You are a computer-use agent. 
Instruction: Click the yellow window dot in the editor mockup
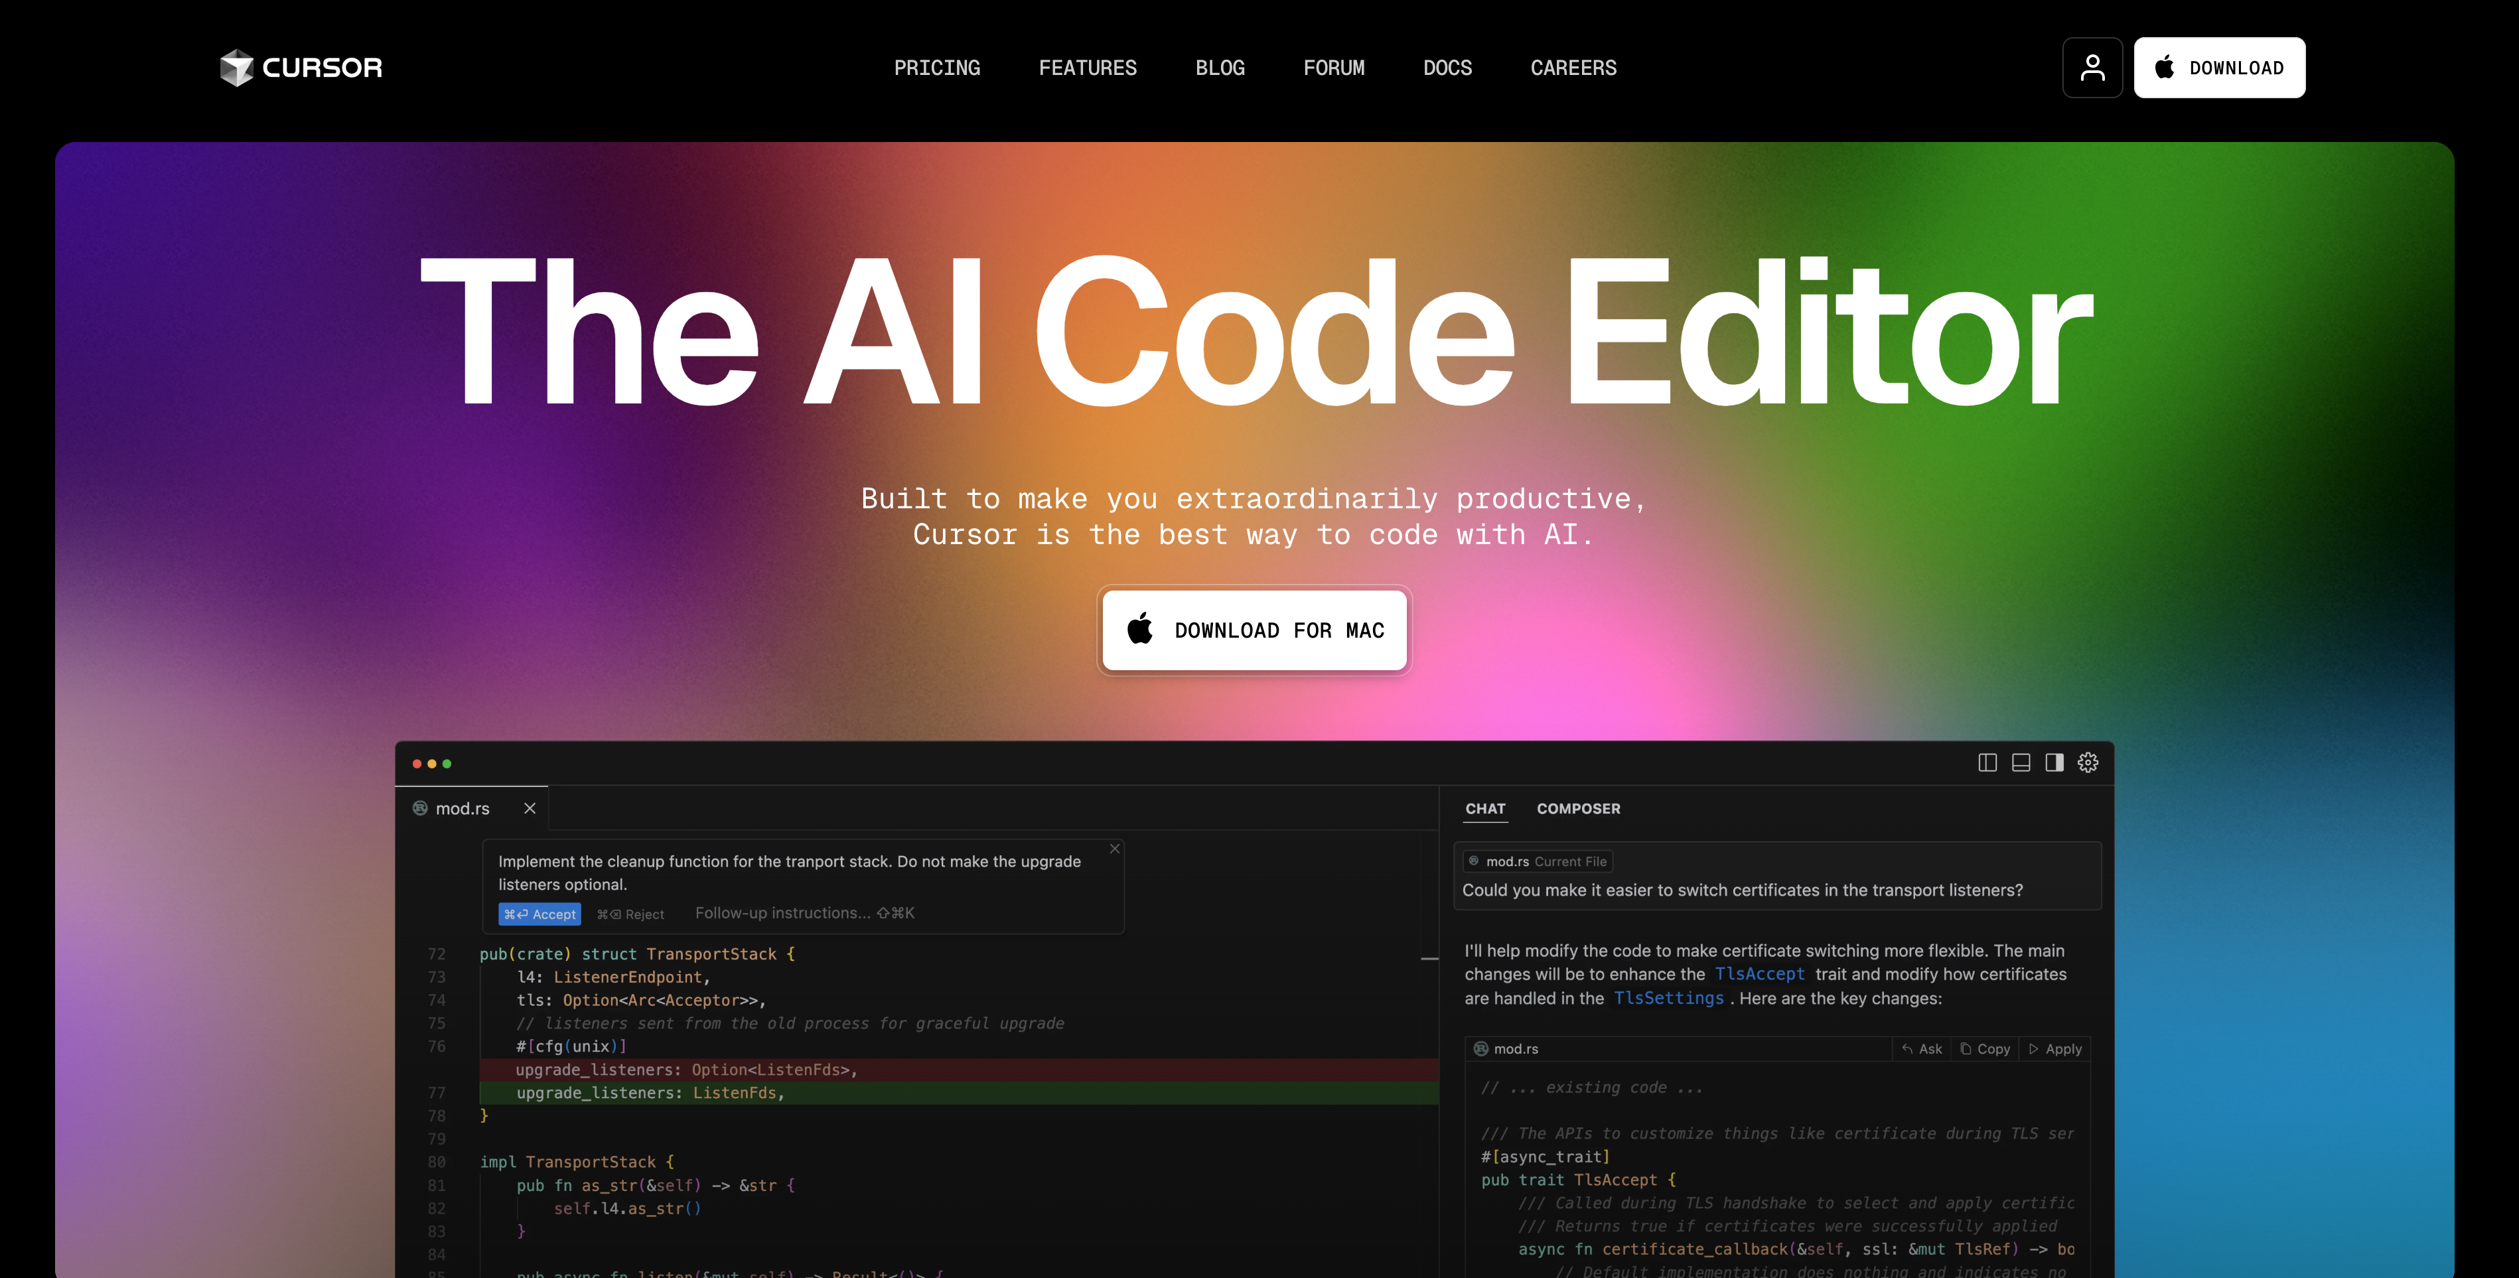click(x=432, y=764)
